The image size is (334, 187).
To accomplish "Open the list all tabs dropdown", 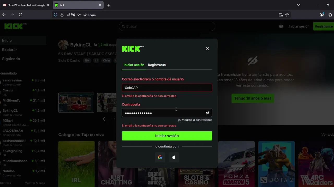I will tap(299, 5).
